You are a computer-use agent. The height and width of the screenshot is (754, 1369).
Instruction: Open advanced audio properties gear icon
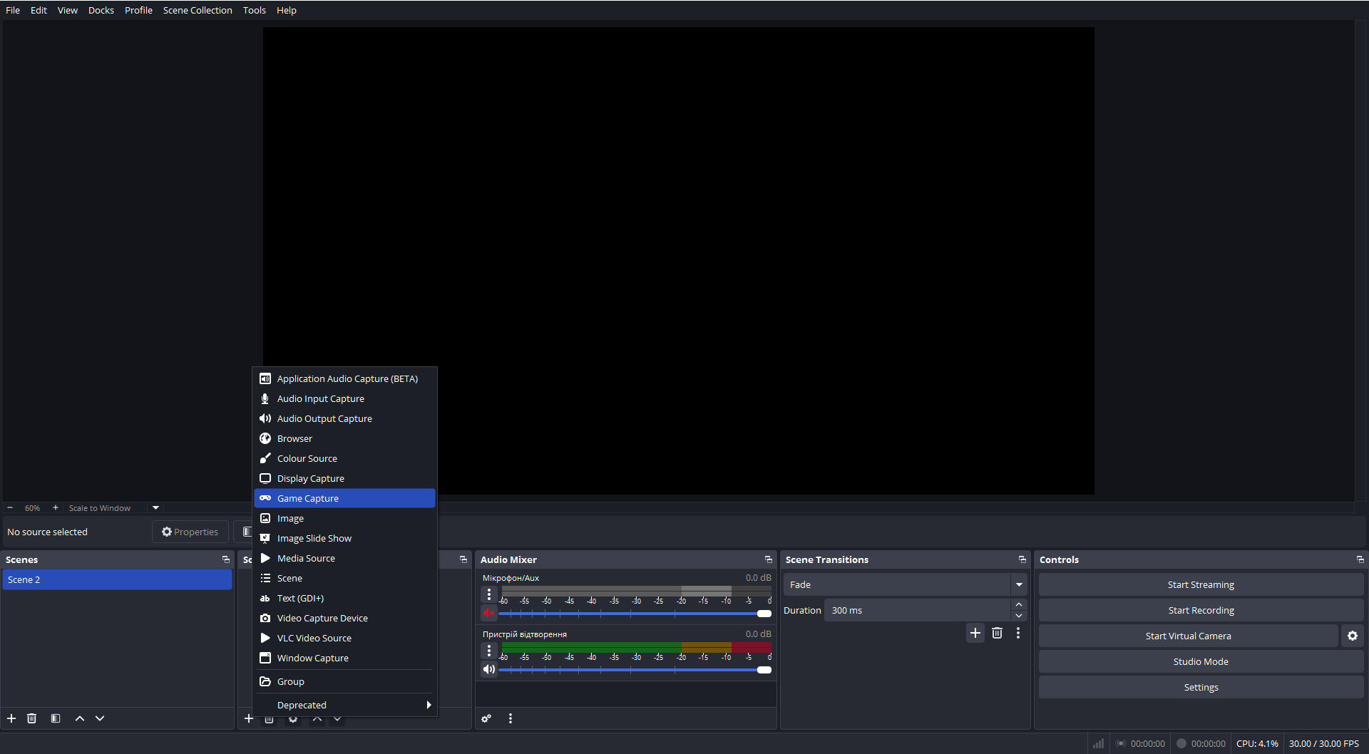(x=486, y=718)
